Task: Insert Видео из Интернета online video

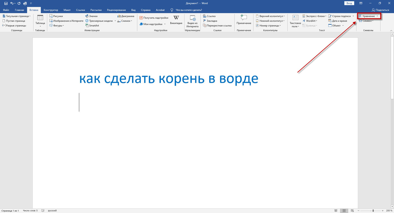Action: click(193, 21)
